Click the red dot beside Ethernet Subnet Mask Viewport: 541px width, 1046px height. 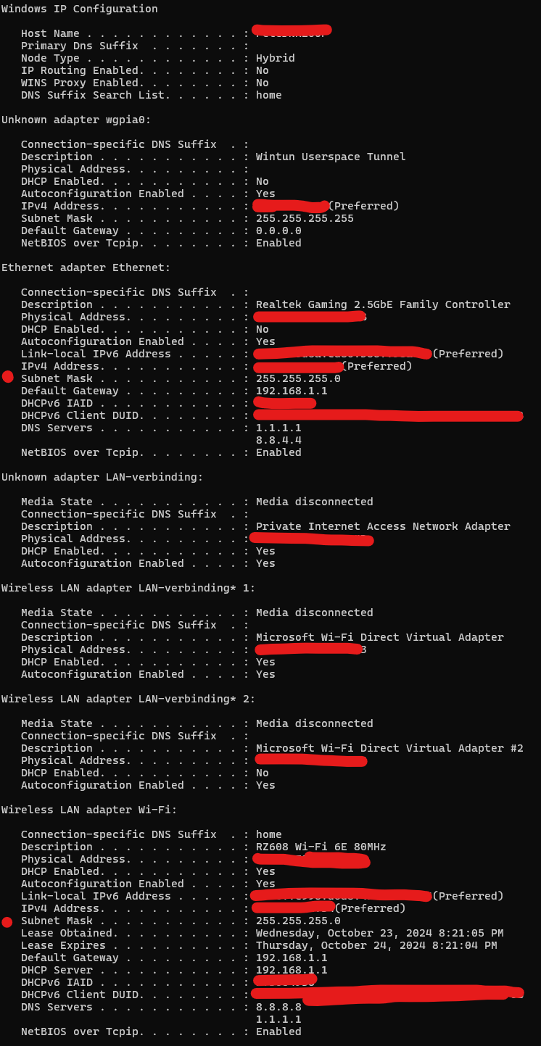click(x=8, y=376)
